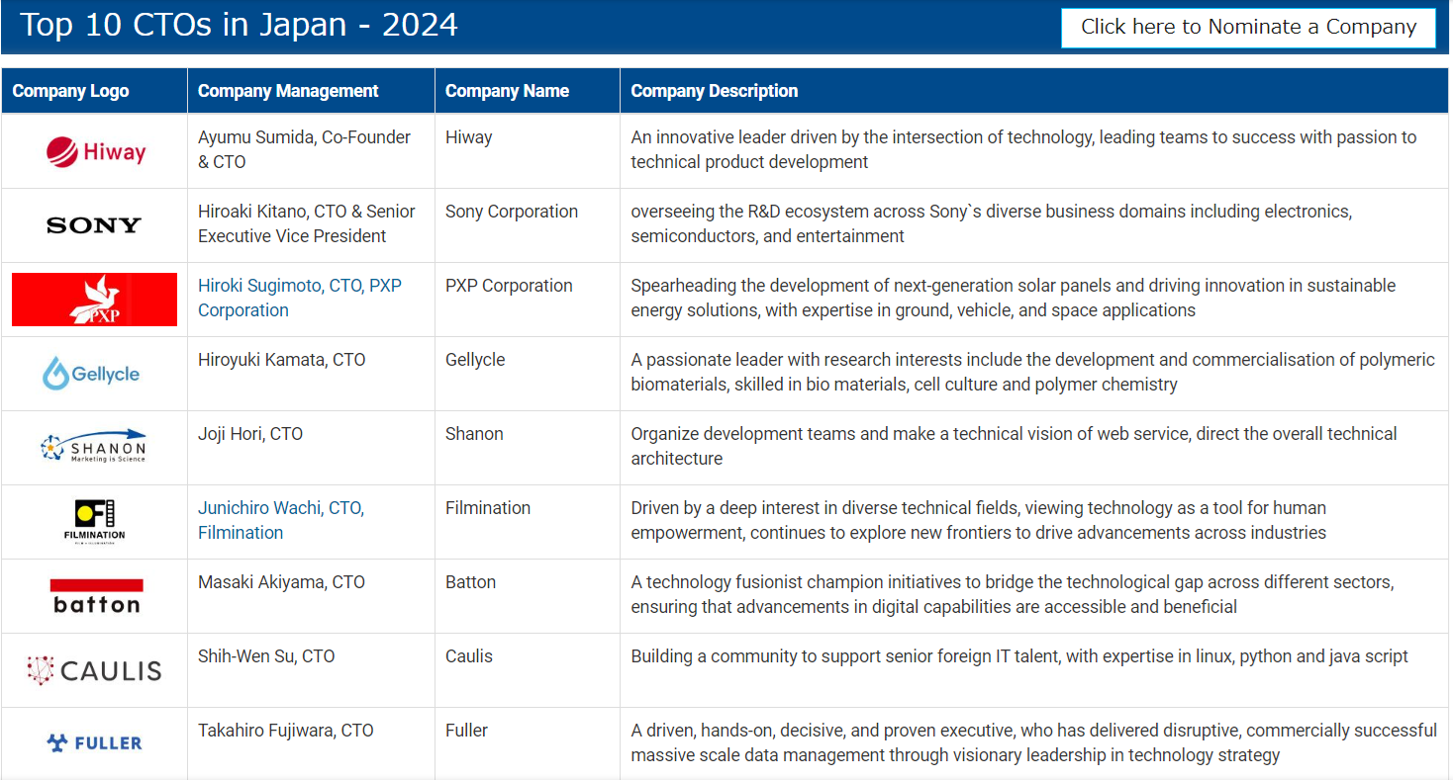Image resolution: width=1453 pixels, height=780 pixels.
Task: Select 'Joji Hori, CTO' text
Action: (250, 434)
